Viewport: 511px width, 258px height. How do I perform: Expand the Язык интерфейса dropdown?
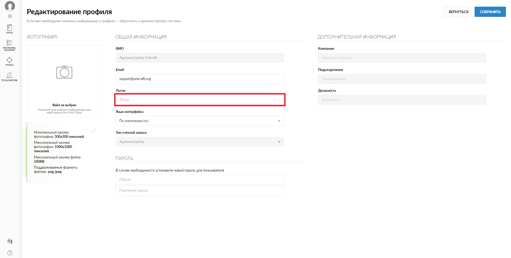point(200,121)
